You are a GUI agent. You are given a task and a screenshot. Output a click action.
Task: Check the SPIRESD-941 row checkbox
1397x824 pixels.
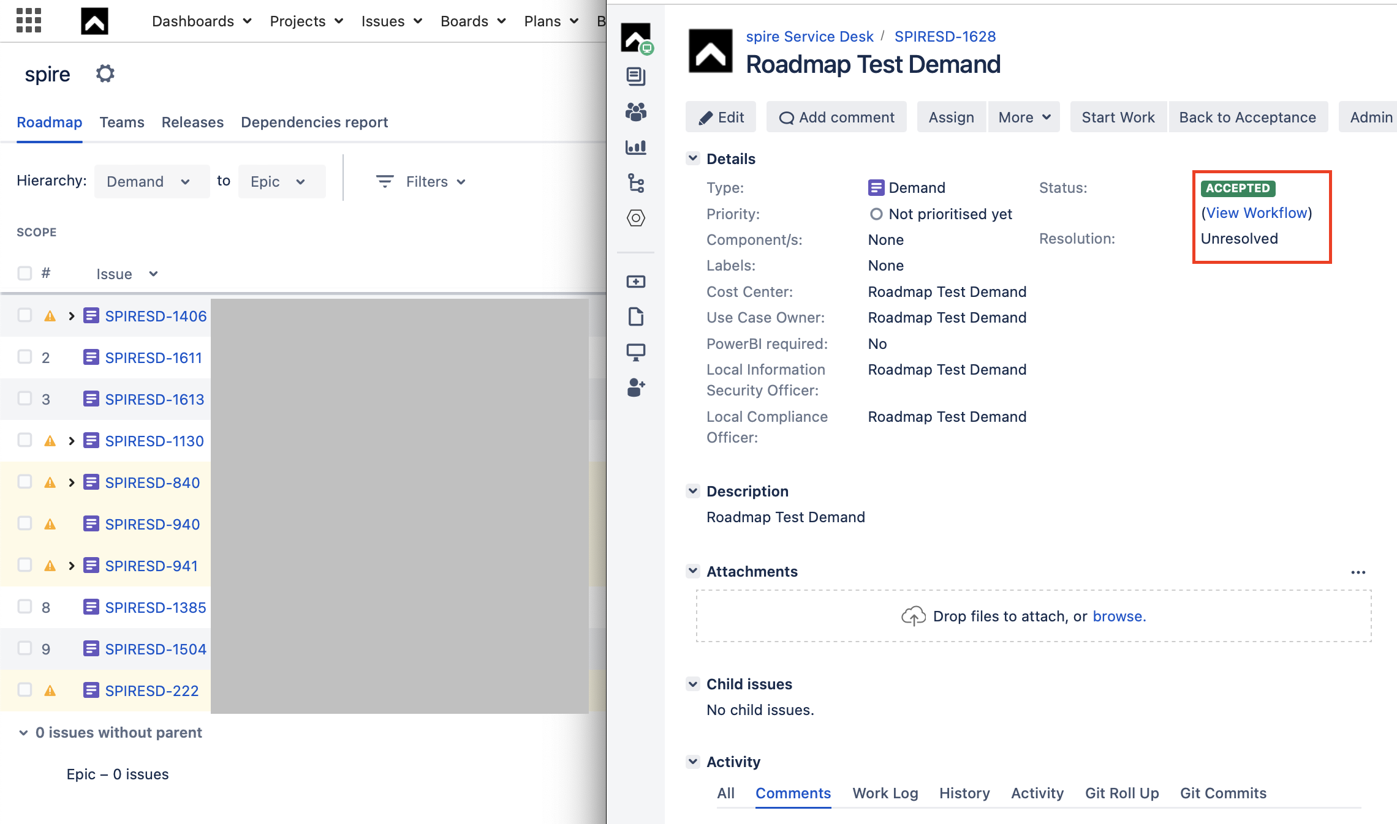(25, 565)
